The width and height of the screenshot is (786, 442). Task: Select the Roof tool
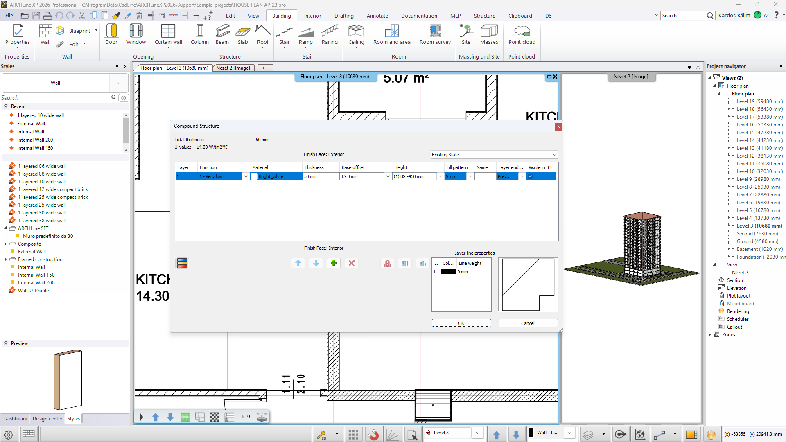tap(262, 34)
